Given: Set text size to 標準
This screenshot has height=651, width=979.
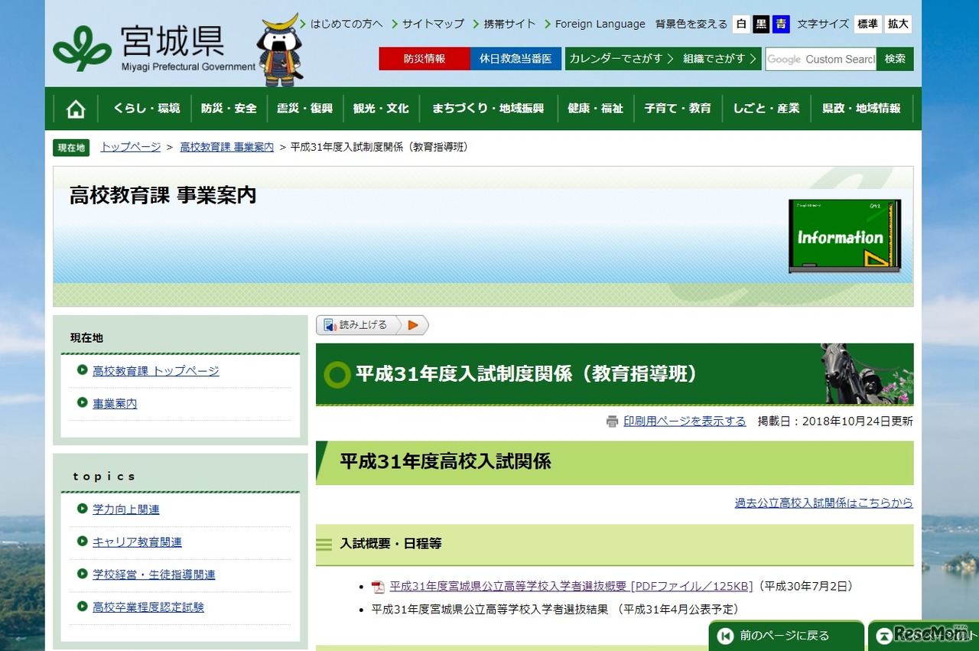Looking at the screenshot, I should pyautogui.click(x=867, y=24).
